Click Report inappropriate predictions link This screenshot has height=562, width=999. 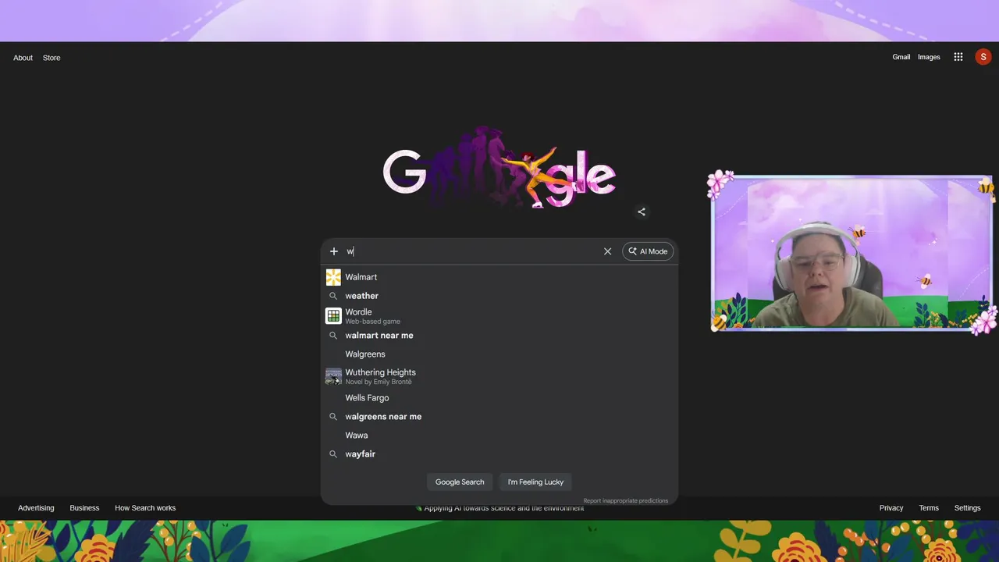coord(625,500)
